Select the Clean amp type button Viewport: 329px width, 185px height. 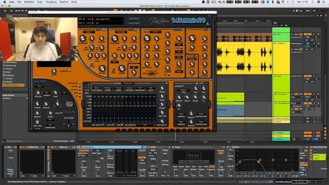point(175,166)
